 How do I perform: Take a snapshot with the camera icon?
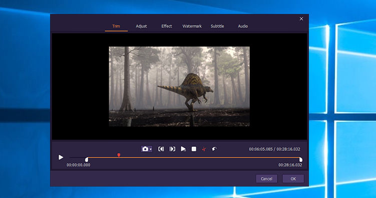[145, 149]
